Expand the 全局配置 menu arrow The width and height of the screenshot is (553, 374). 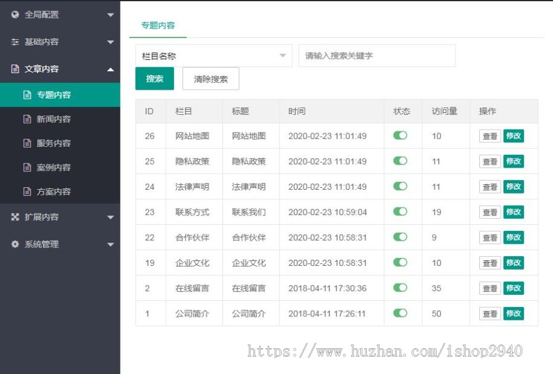point(111,15)
